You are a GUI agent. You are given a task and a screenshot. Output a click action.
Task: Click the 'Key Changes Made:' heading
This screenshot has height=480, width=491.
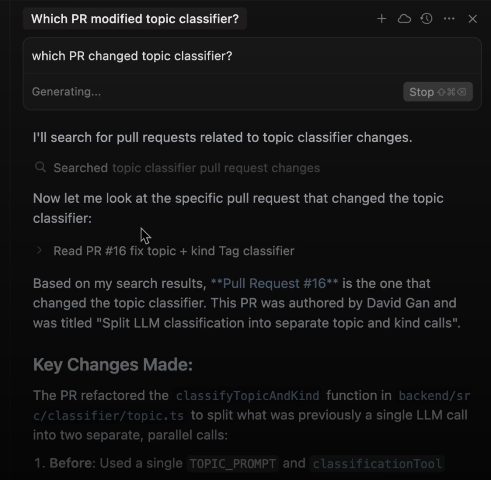click(113, 365)
